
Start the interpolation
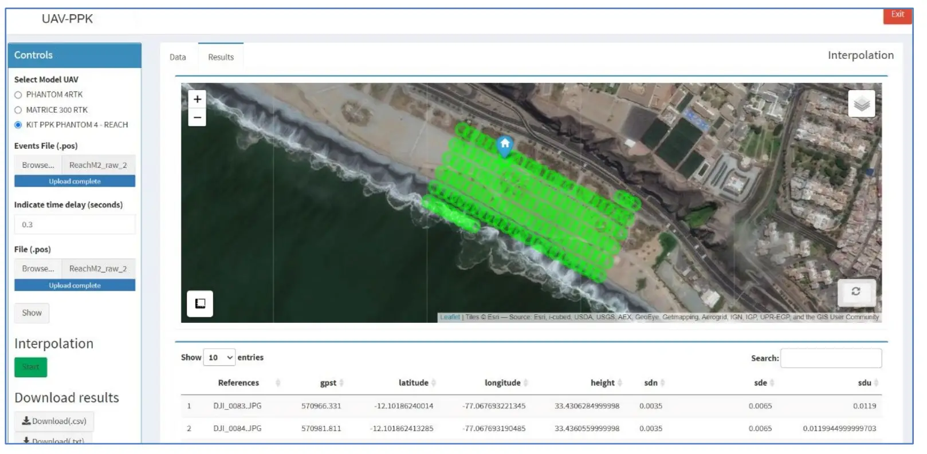[x=31, y=367]
